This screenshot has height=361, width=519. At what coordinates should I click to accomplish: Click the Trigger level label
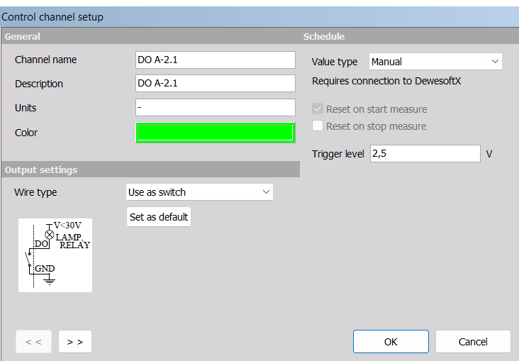point(338,154)
